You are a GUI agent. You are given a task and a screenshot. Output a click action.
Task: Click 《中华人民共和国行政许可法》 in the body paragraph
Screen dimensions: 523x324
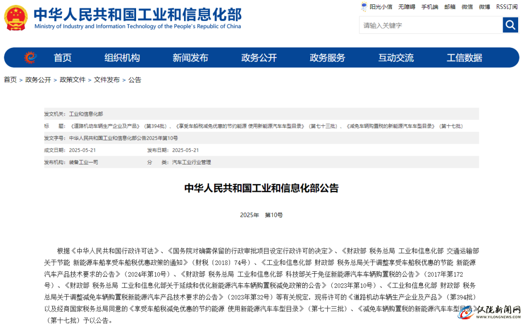pos(115,251)
